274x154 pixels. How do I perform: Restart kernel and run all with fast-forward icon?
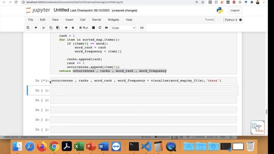107,28
